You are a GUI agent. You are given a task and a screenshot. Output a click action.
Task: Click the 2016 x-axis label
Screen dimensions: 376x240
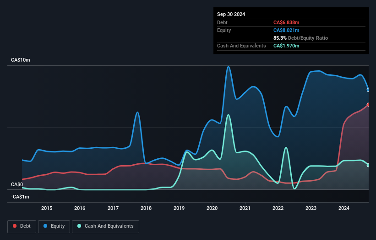click(x=80, y=208)
